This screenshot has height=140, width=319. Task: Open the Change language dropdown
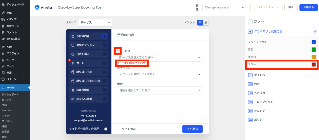click(224, 7)
